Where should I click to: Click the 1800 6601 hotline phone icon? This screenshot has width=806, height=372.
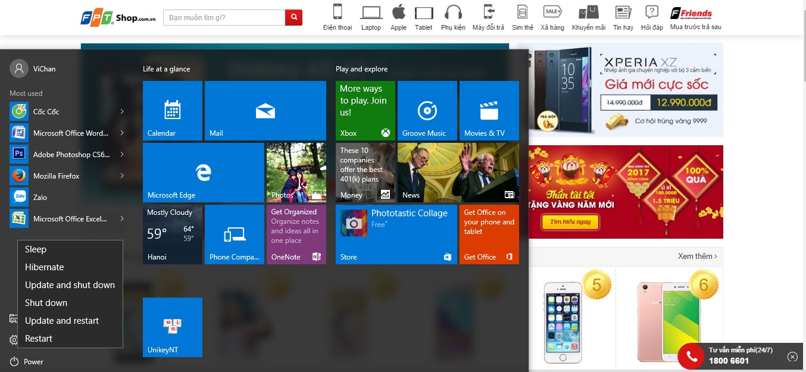tap(692, 357)
